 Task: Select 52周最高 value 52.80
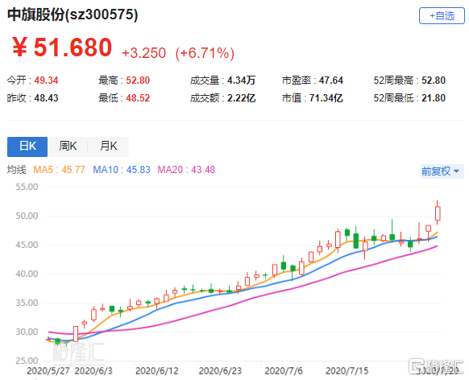434,81
